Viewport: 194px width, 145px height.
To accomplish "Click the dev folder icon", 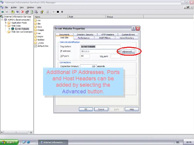I will [x=36, y=24].
